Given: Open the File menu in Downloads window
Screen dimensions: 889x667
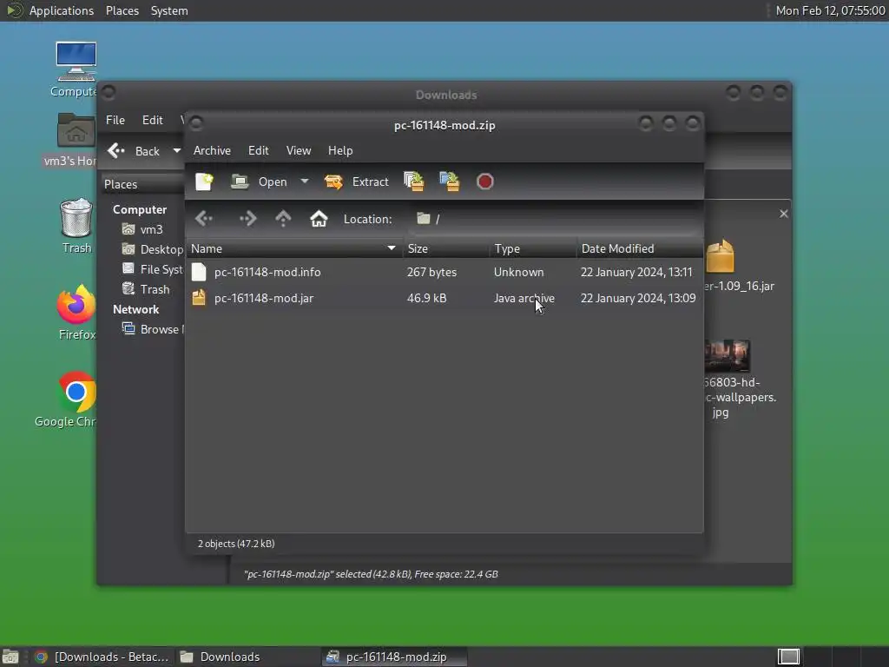Looking at the screenshot, I should point(115,120).
